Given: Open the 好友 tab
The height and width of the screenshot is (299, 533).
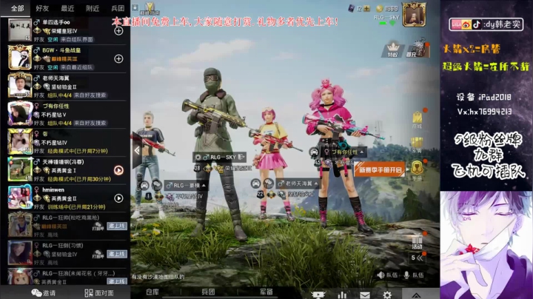Looking at the screenshot, I should pyautogui.click(x=42, y=8).
